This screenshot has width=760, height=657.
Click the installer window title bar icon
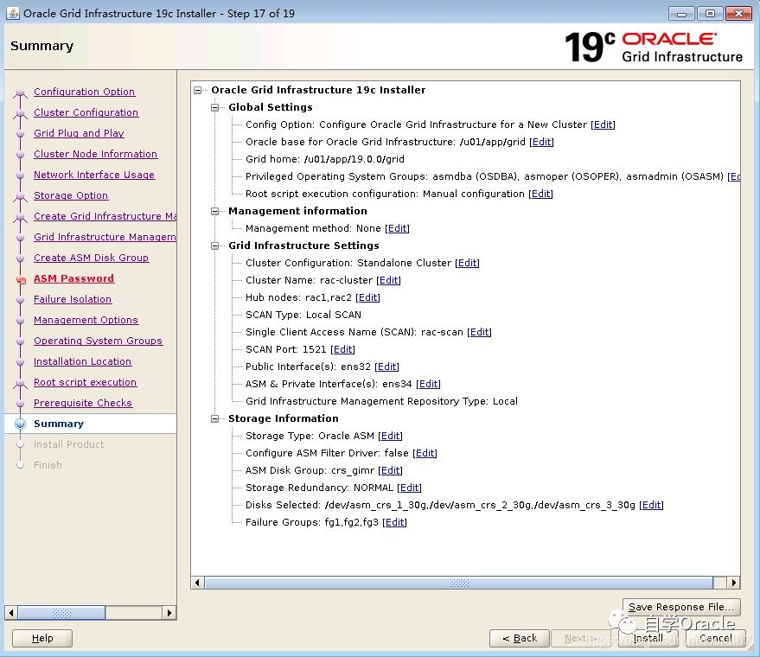click(12, 13)
